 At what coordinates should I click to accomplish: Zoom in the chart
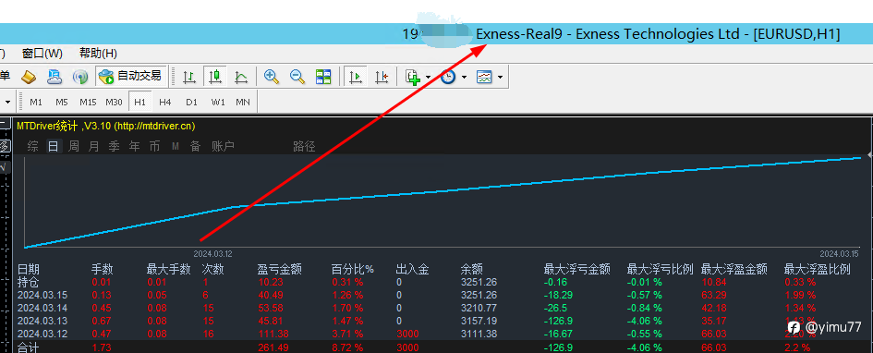pos(272,77)
